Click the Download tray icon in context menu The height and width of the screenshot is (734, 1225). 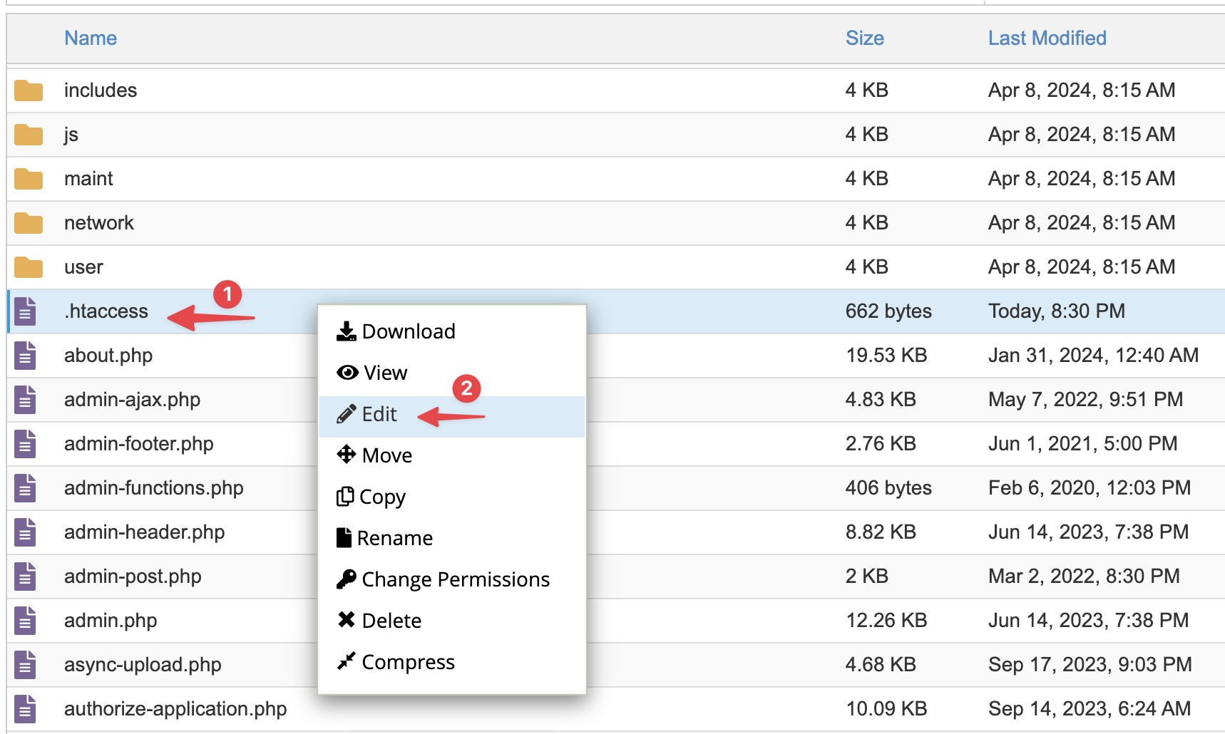347,331
